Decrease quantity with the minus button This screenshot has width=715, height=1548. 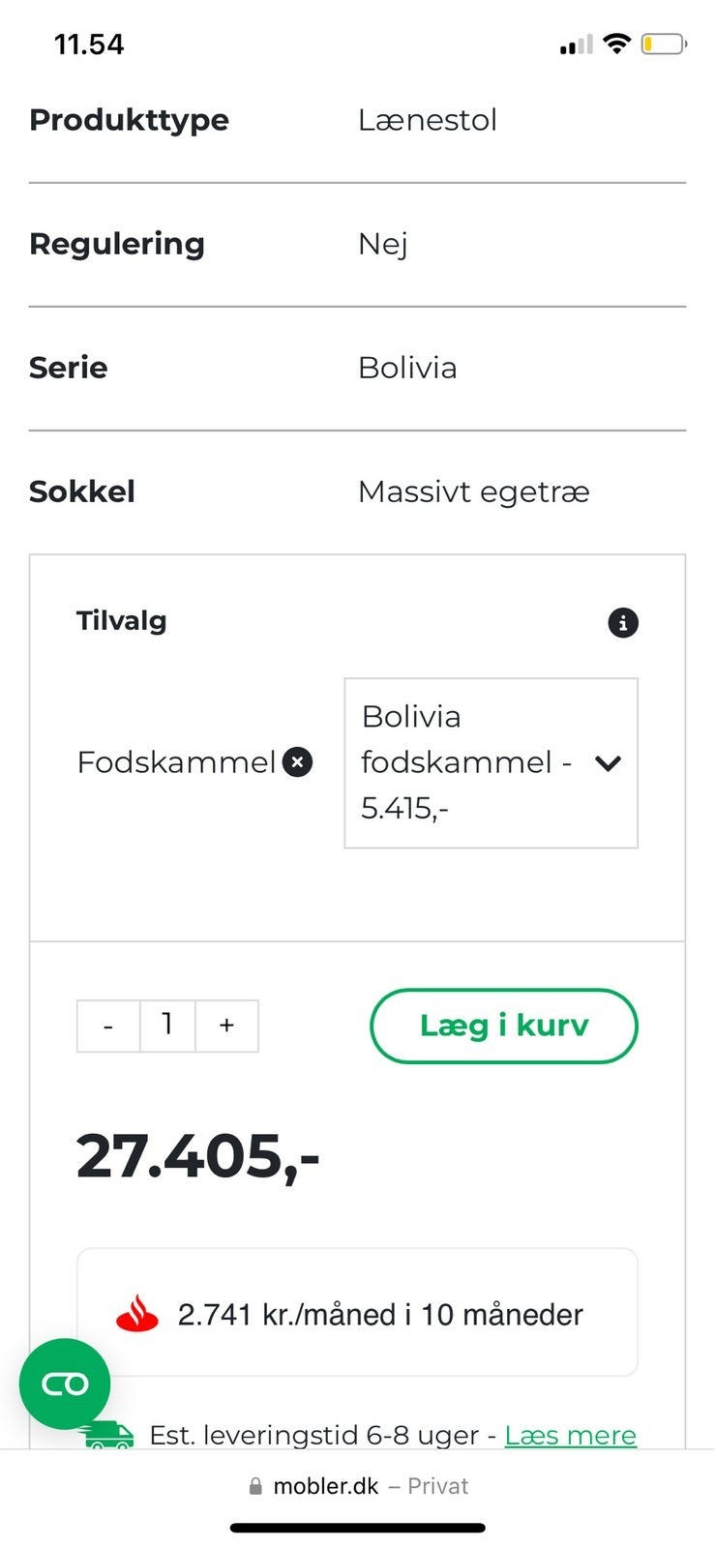tap(108, 1026)
